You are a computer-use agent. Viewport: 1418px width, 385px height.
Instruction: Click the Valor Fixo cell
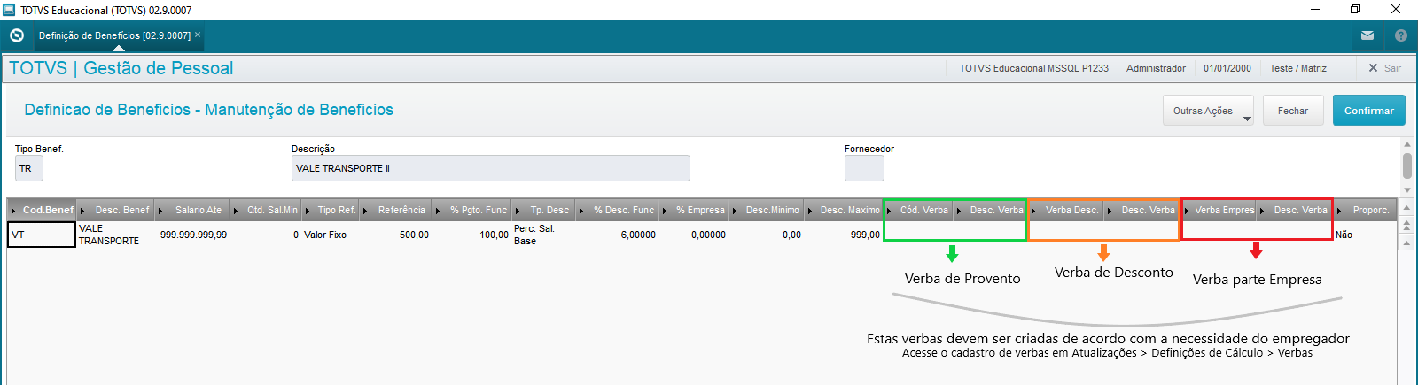click(x=331, y=235)
